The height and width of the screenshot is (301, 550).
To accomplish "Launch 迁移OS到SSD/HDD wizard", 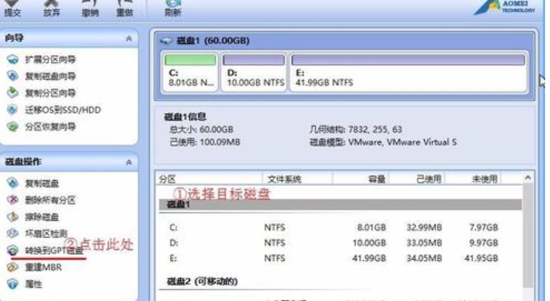I will coord(63,110).
